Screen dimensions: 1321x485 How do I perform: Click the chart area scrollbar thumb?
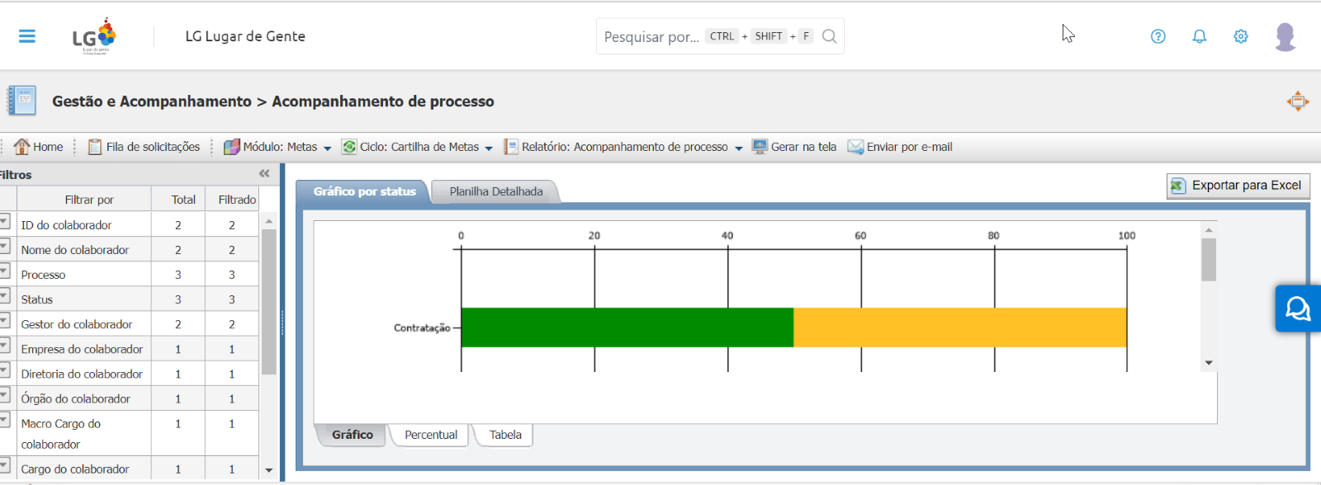click(x=1209, y=260)
